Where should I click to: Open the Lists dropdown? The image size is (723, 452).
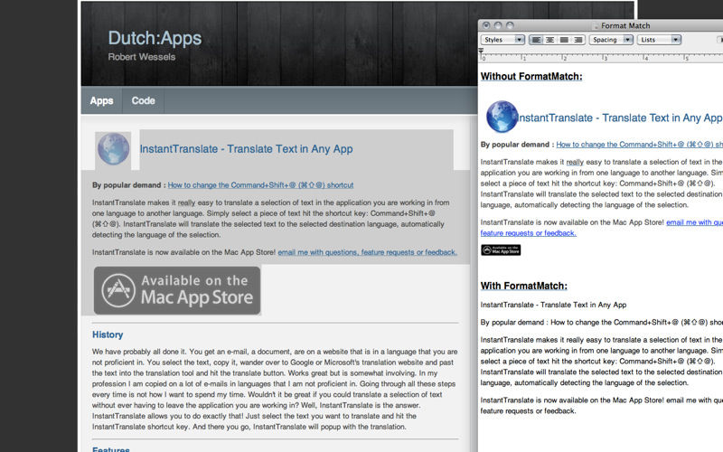660,40
